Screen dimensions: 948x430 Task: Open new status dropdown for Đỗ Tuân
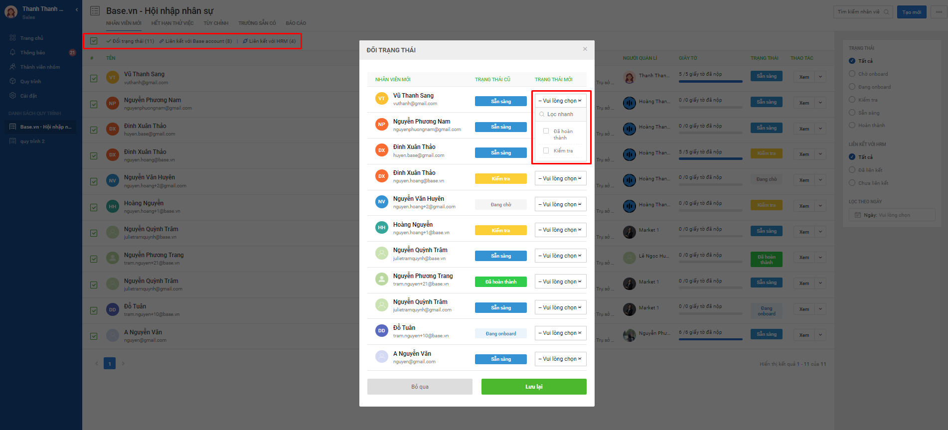560,333
